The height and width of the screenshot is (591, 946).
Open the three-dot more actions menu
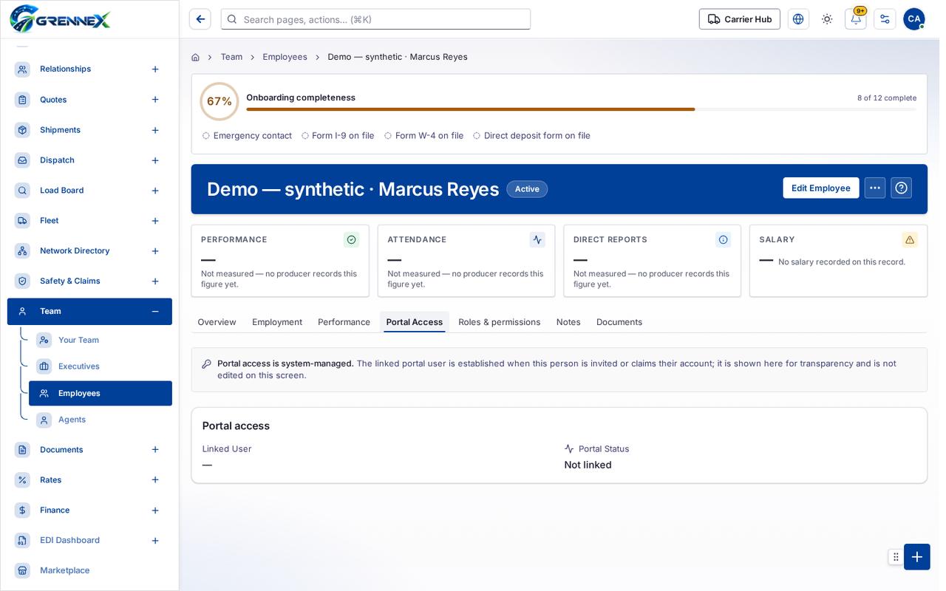click(x=875, y=188)
